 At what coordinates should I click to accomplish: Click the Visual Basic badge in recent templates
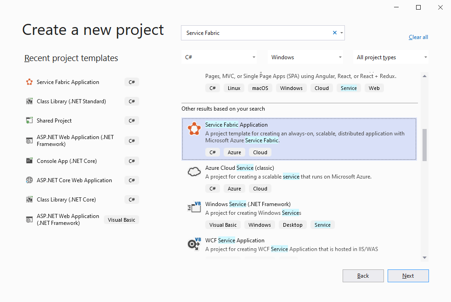121,220
